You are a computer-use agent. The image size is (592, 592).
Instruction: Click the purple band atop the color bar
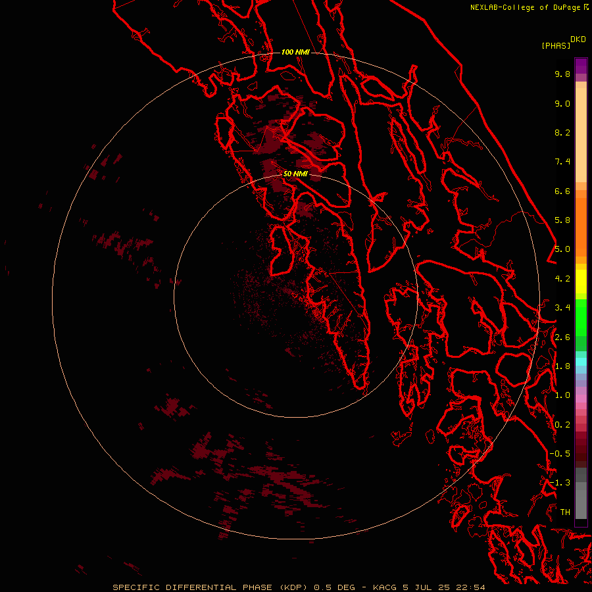point(581,66)
